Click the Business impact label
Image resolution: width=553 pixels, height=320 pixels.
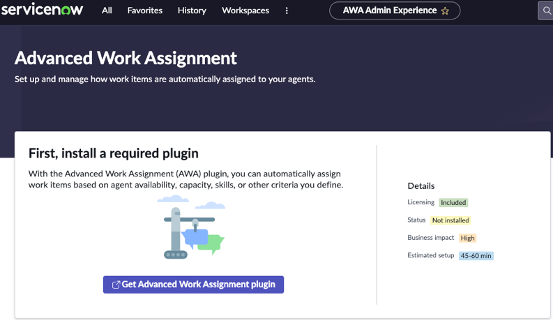tap(431, 238)
